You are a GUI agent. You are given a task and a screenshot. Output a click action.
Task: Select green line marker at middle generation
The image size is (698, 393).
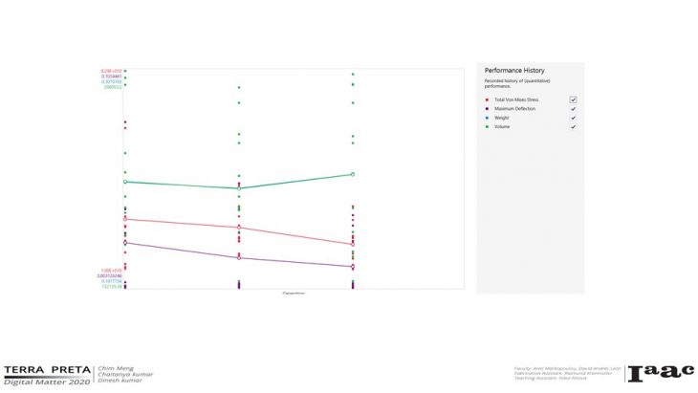239,188
